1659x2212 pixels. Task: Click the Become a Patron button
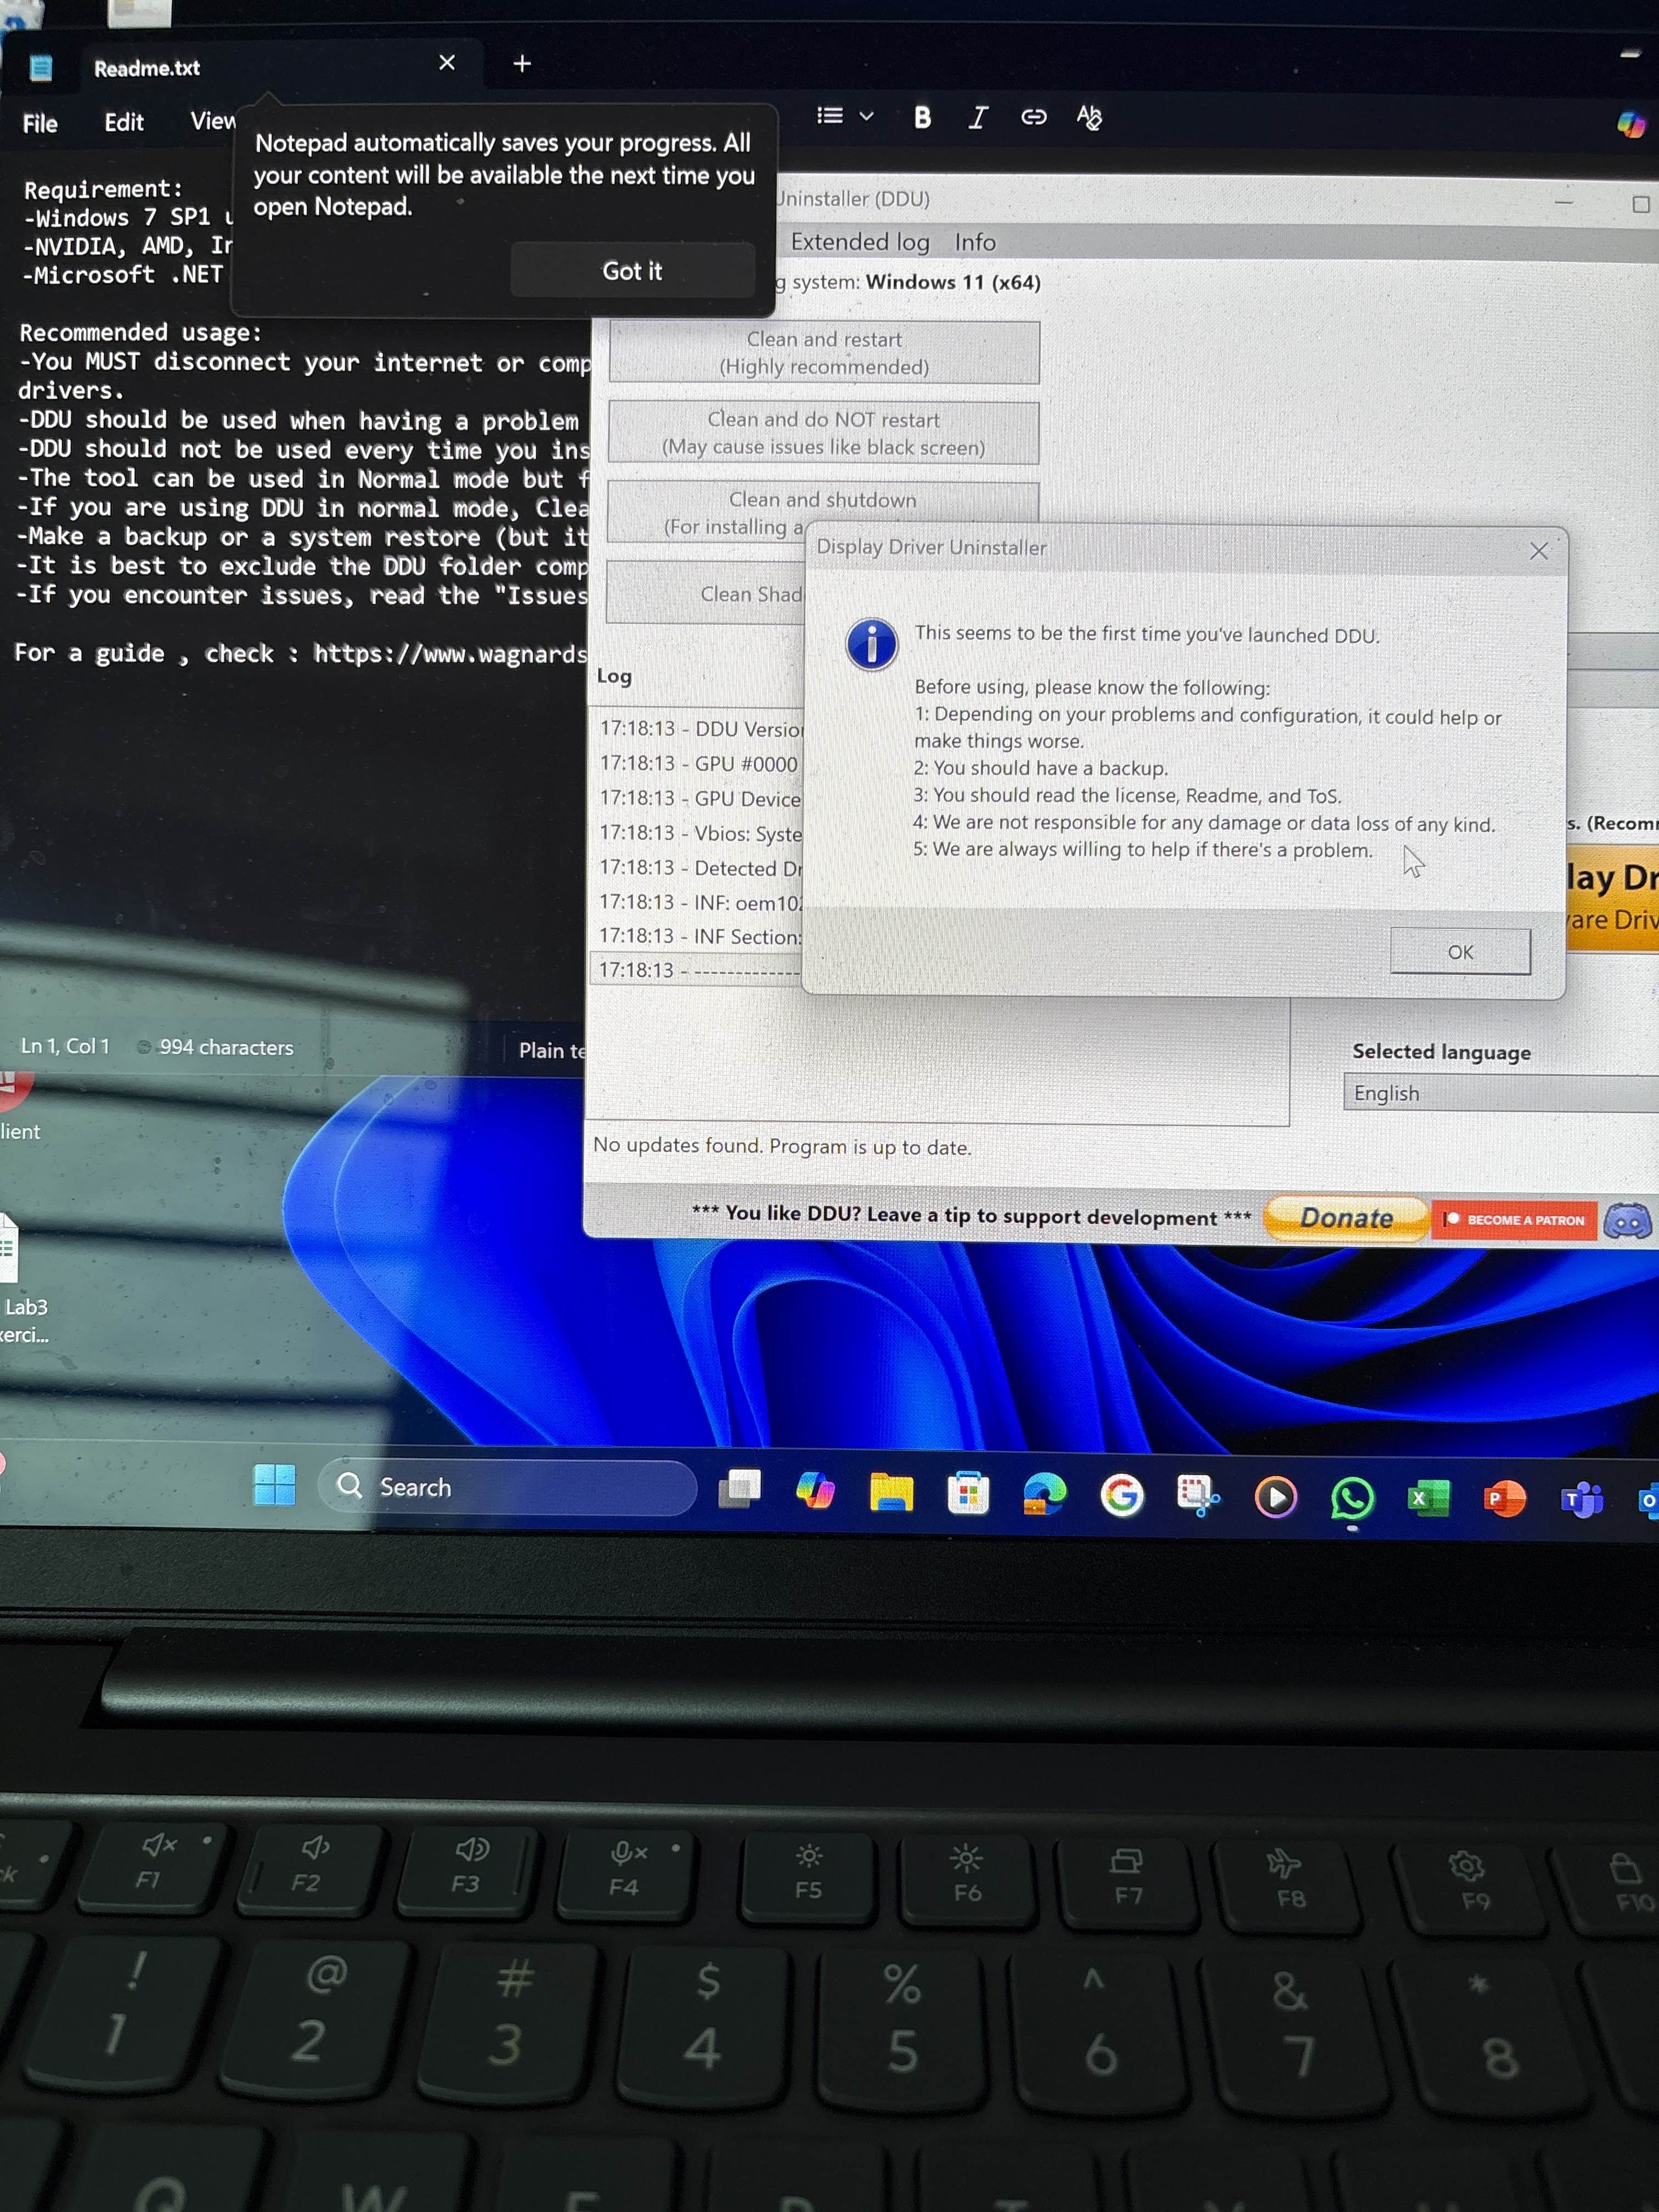coord(1514,1220)
